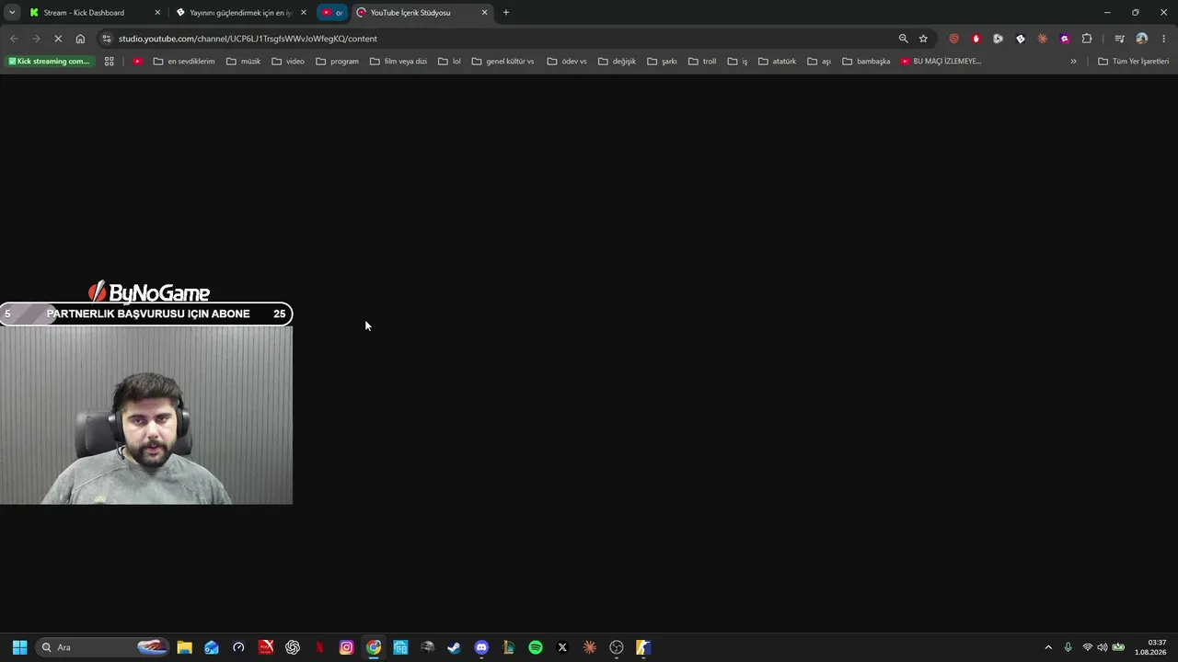Screen dimensions: 1178x662
Task: Open the ödev vs bookmark folder
Action: (567, 62)
